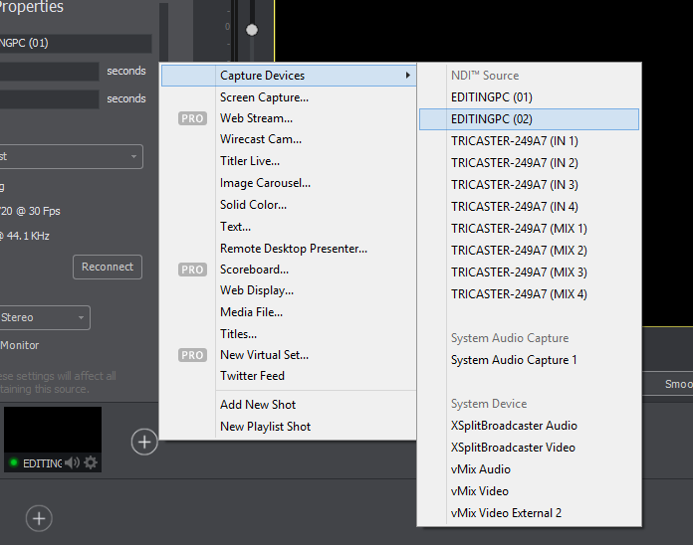The height and width of the screenshot is (545, 693).
Task: Click the PRO badge beside Scoreboard
Action: [x=192, y=270]
